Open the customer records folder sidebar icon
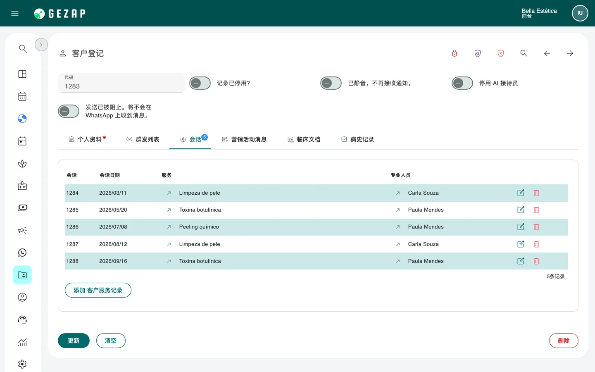Image resolution: width=595 pixels, height=372 pixels. click(x=22, y=275)
